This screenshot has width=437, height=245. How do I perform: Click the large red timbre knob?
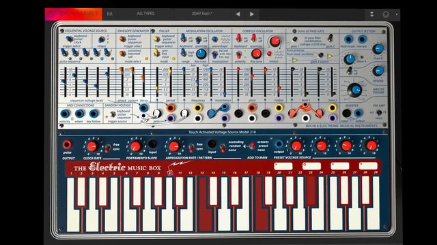(x=274, y=41)
